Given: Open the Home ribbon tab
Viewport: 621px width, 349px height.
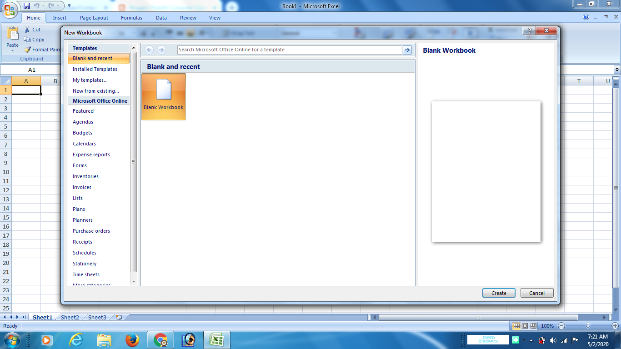Looking at the screenshot, I should click(x=34, y=18).
